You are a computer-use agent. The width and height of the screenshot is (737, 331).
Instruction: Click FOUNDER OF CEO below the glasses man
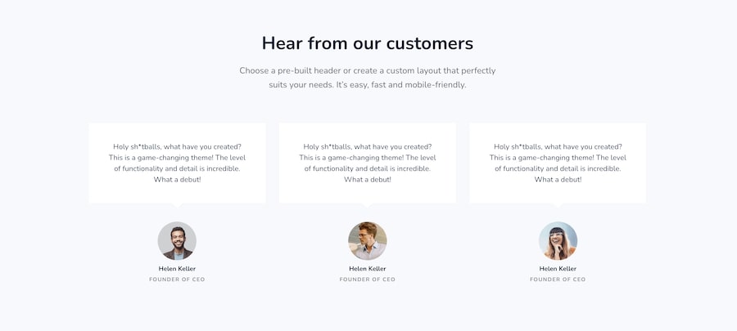(x=368, y=280)
